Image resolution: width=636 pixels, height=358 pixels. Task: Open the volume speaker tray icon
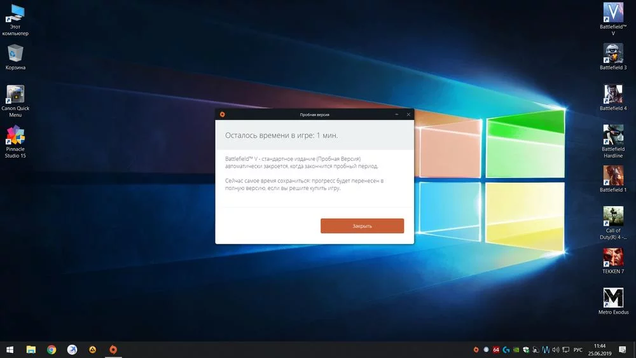(x=556, y=350)
